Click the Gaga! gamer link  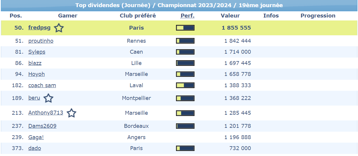tap(36, 137)
